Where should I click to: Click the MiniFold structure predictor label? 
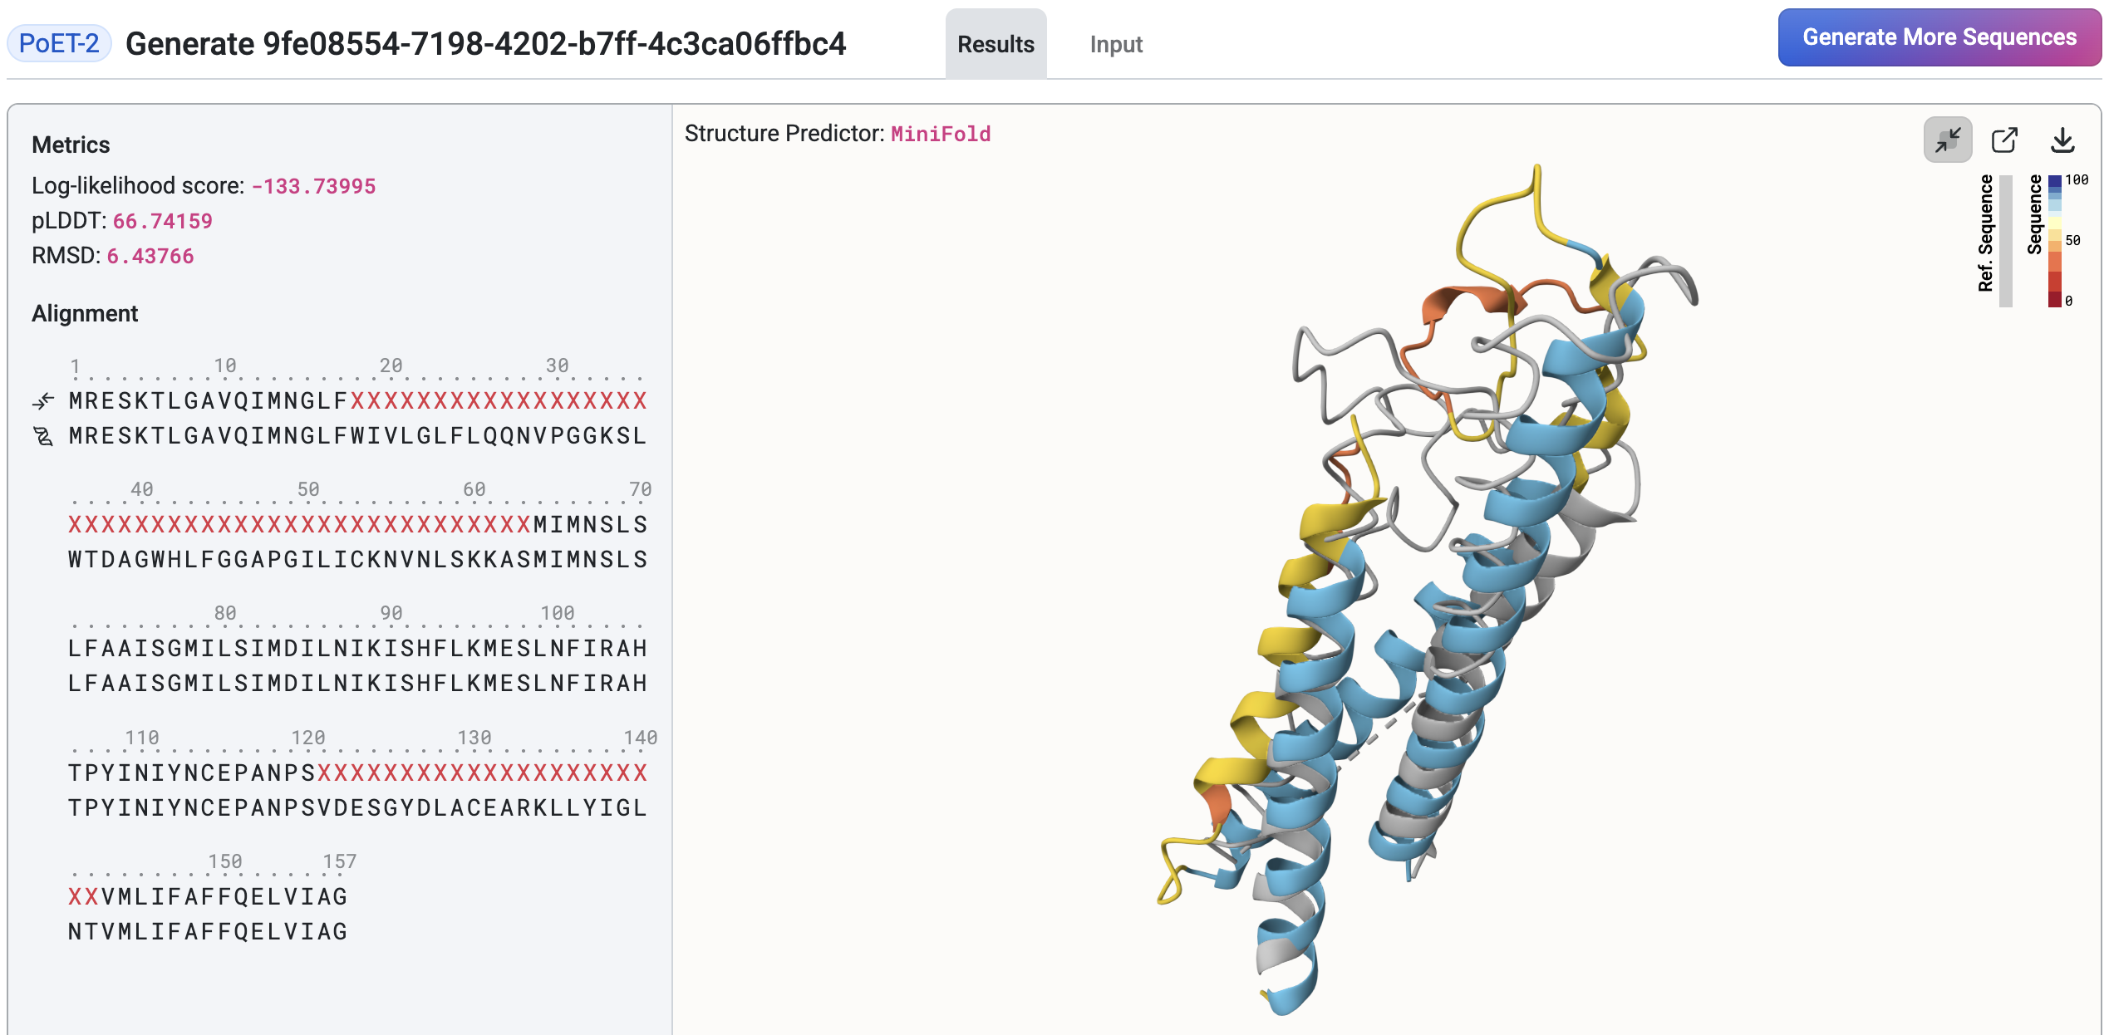[x=940, y=133]
